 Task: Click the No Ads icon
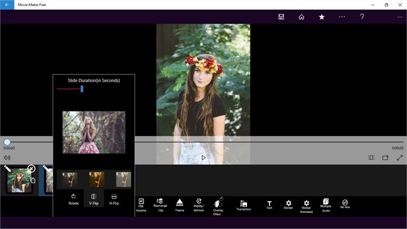[345, 204]
